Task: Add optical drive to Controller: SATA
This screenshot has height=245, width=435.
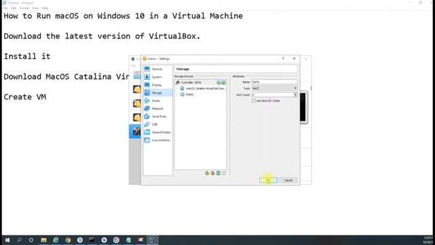Action: point(219,82)
